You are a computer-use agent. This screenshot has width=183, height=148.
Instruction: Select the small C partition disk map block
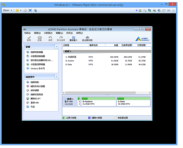coord(79,102)
